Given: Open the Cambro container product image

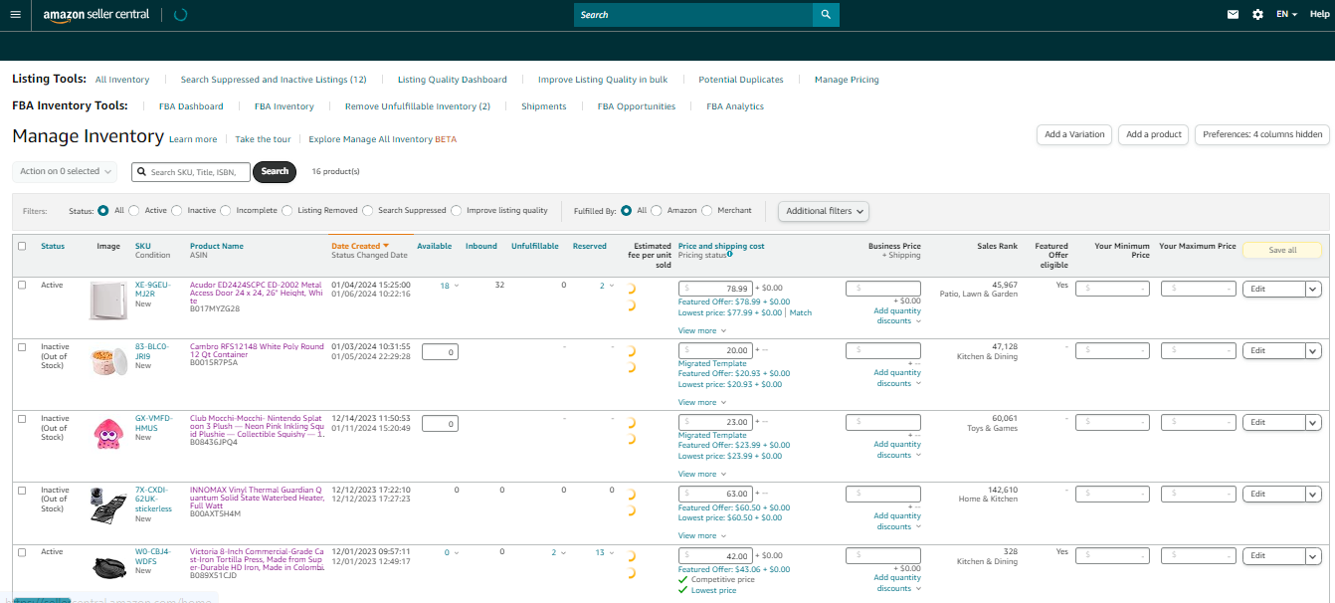Looking at the screenshot, I should [108, 360].
